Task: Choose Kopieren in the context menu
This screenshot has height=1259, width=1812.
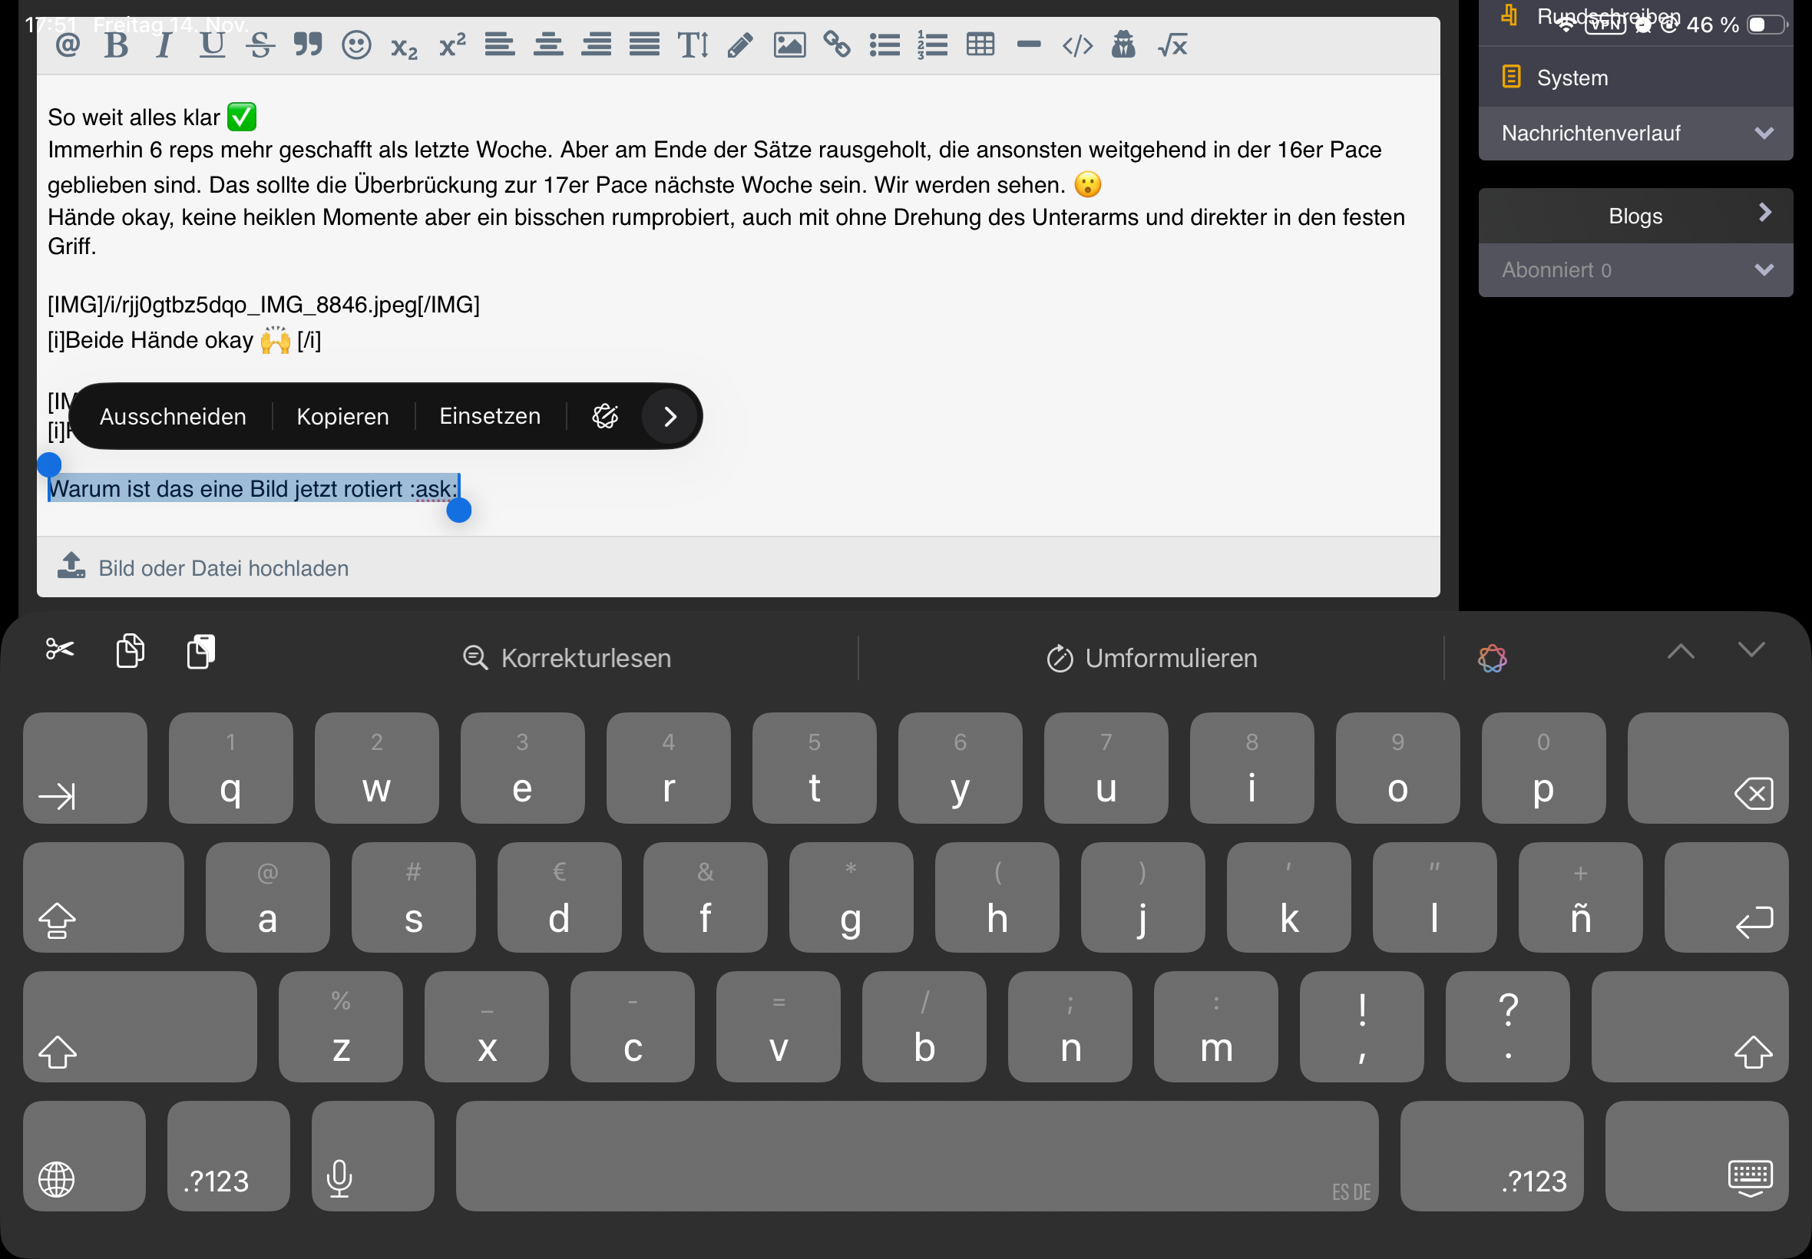Action: [x=342, y=417]
